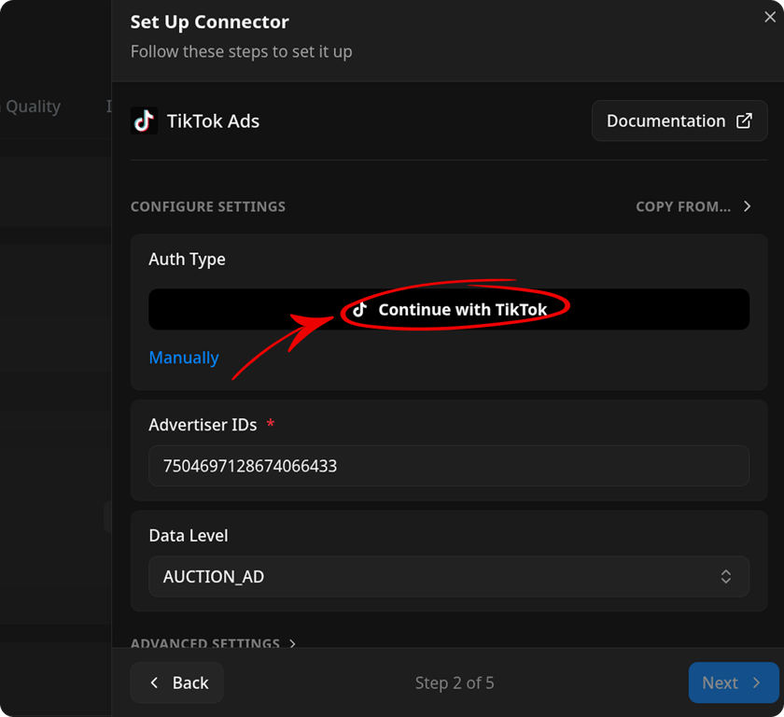The width and height of the screenshot is (784, 717).
Task: Expand the COPY FROM... option
Action: pos(693,206)
